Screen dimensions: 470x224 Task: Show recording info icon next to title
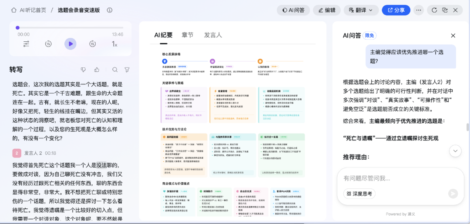[x=110, y=10]
